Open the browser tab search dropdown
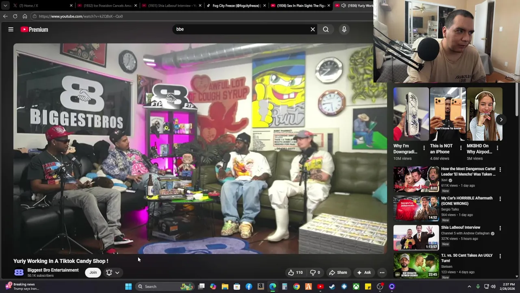The width and height of the screenshot is (520, 293). pyautogui.click(x=5, y=6)
